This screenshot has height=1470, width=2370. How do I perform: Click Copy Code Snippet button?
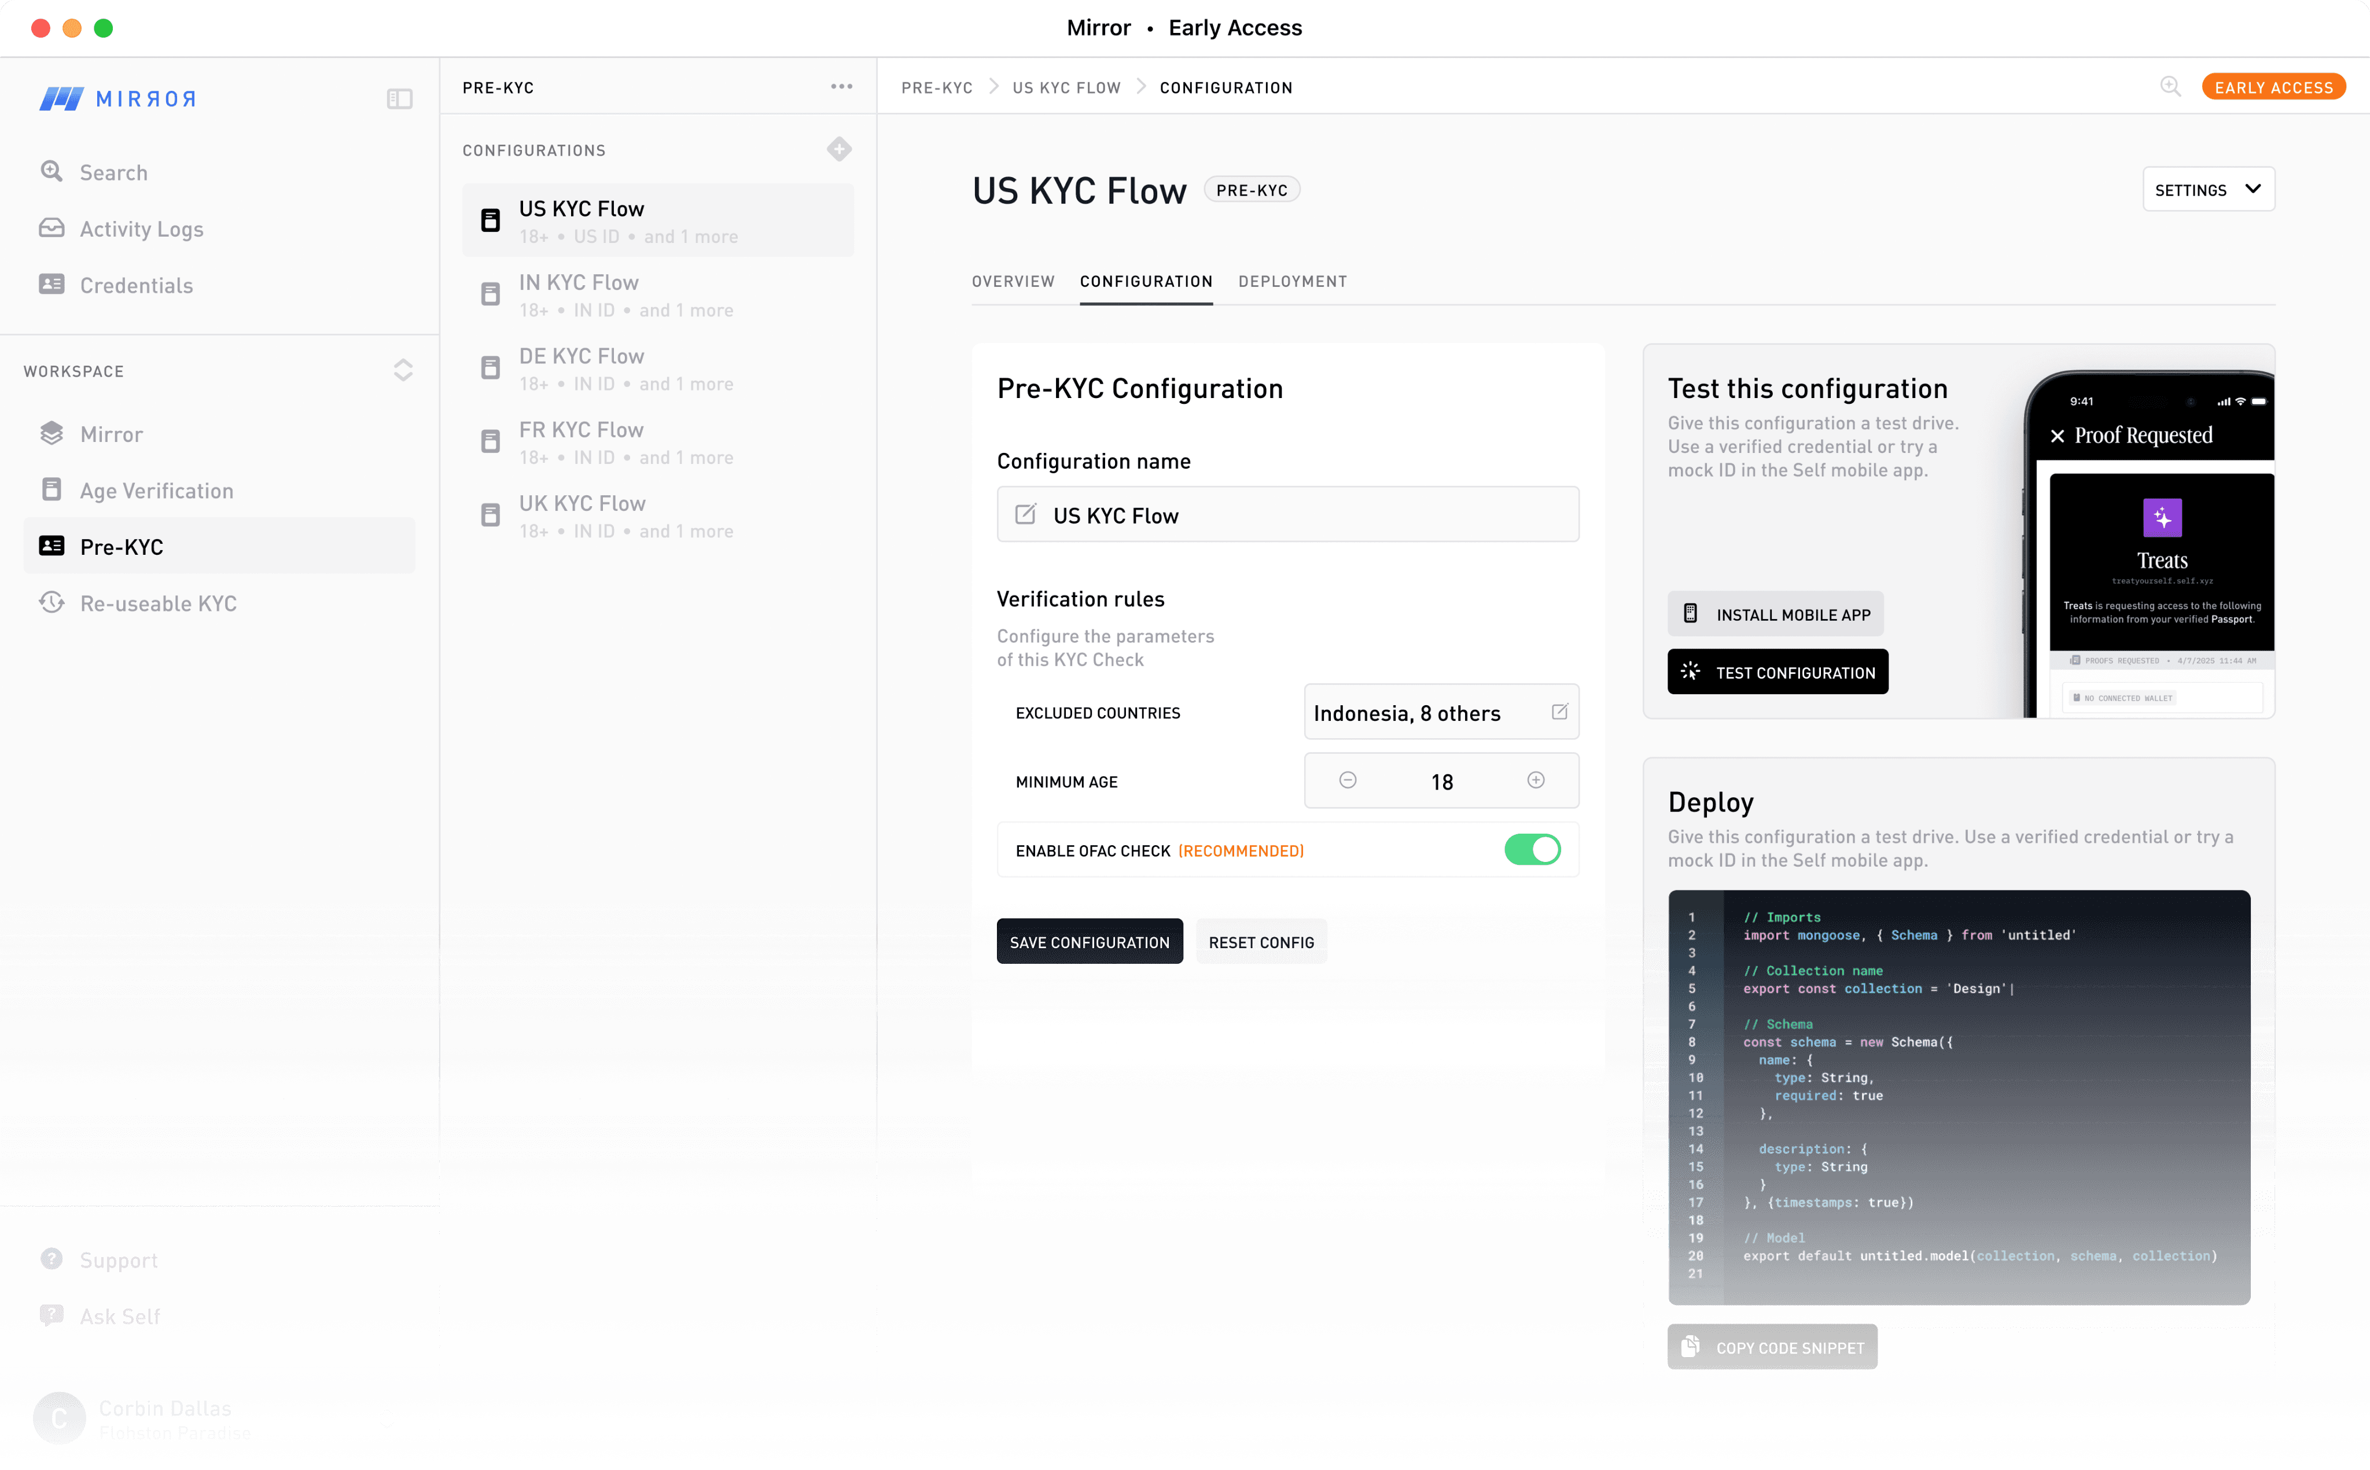tap(1772, 1347)
